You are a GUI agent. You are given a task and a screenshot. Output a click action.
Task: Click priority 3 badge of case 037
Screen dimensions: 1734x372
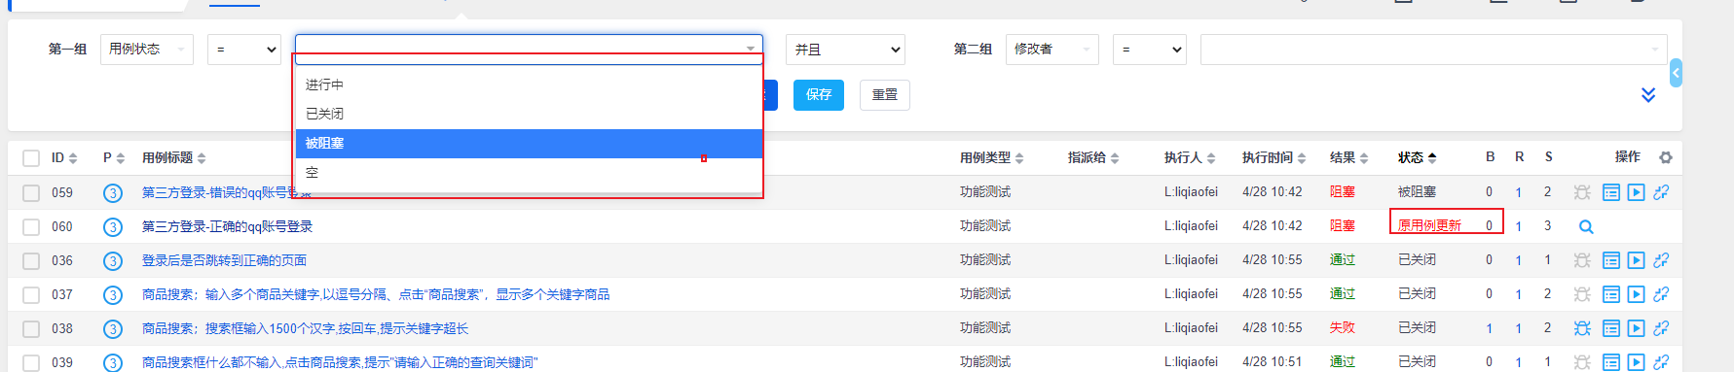(113, 294)
